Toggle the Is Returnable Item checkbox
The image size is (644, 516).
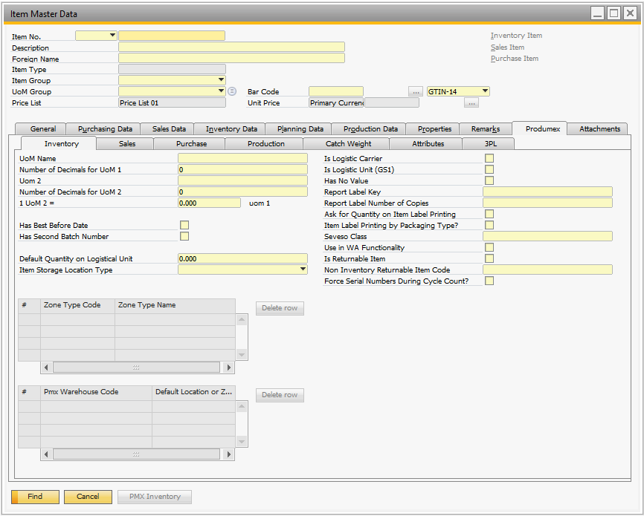[489, 258]
